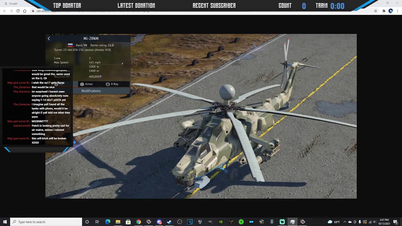This screenshot has width=402, height=226.
Task: Go back with the Mi-28NM panel arrow
Action: point(49,38)
